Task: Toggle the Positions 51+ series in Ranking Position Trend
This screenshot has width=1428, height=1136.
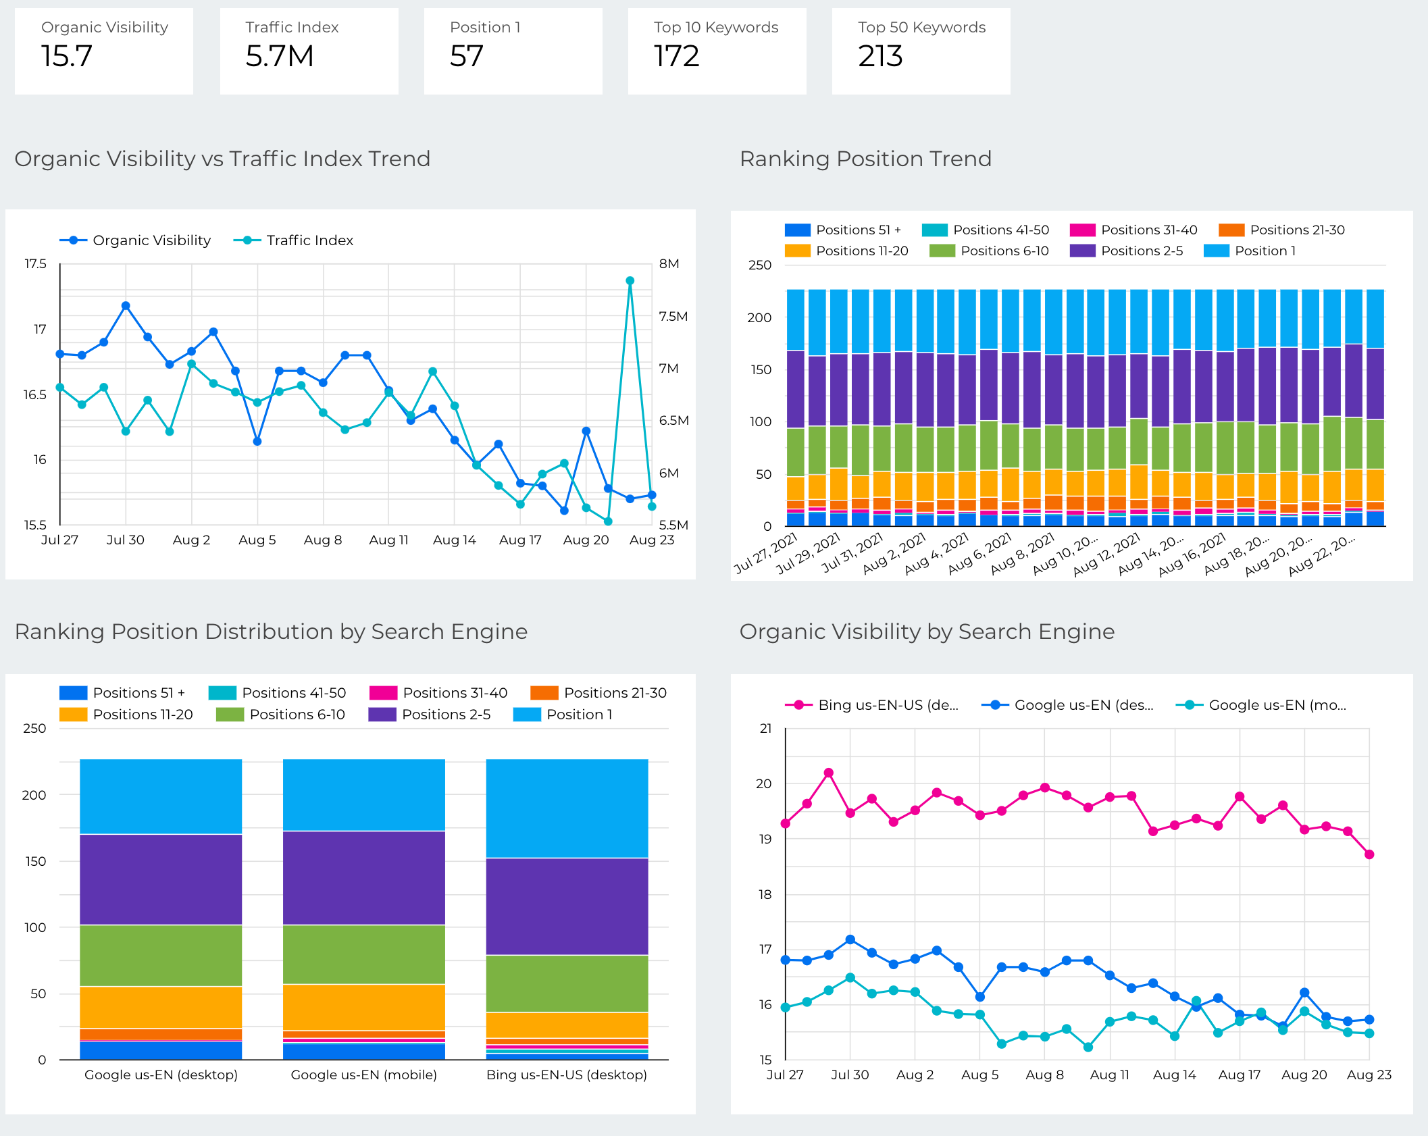Action: point(796,230)
